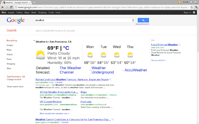Image resolution: width=199 pixels, height=124 pixels.
Task: Click Sign in on the top bar
Action: (187, 12)
